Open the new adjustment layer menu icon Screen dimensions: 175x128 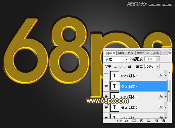(x=142, y=121)
